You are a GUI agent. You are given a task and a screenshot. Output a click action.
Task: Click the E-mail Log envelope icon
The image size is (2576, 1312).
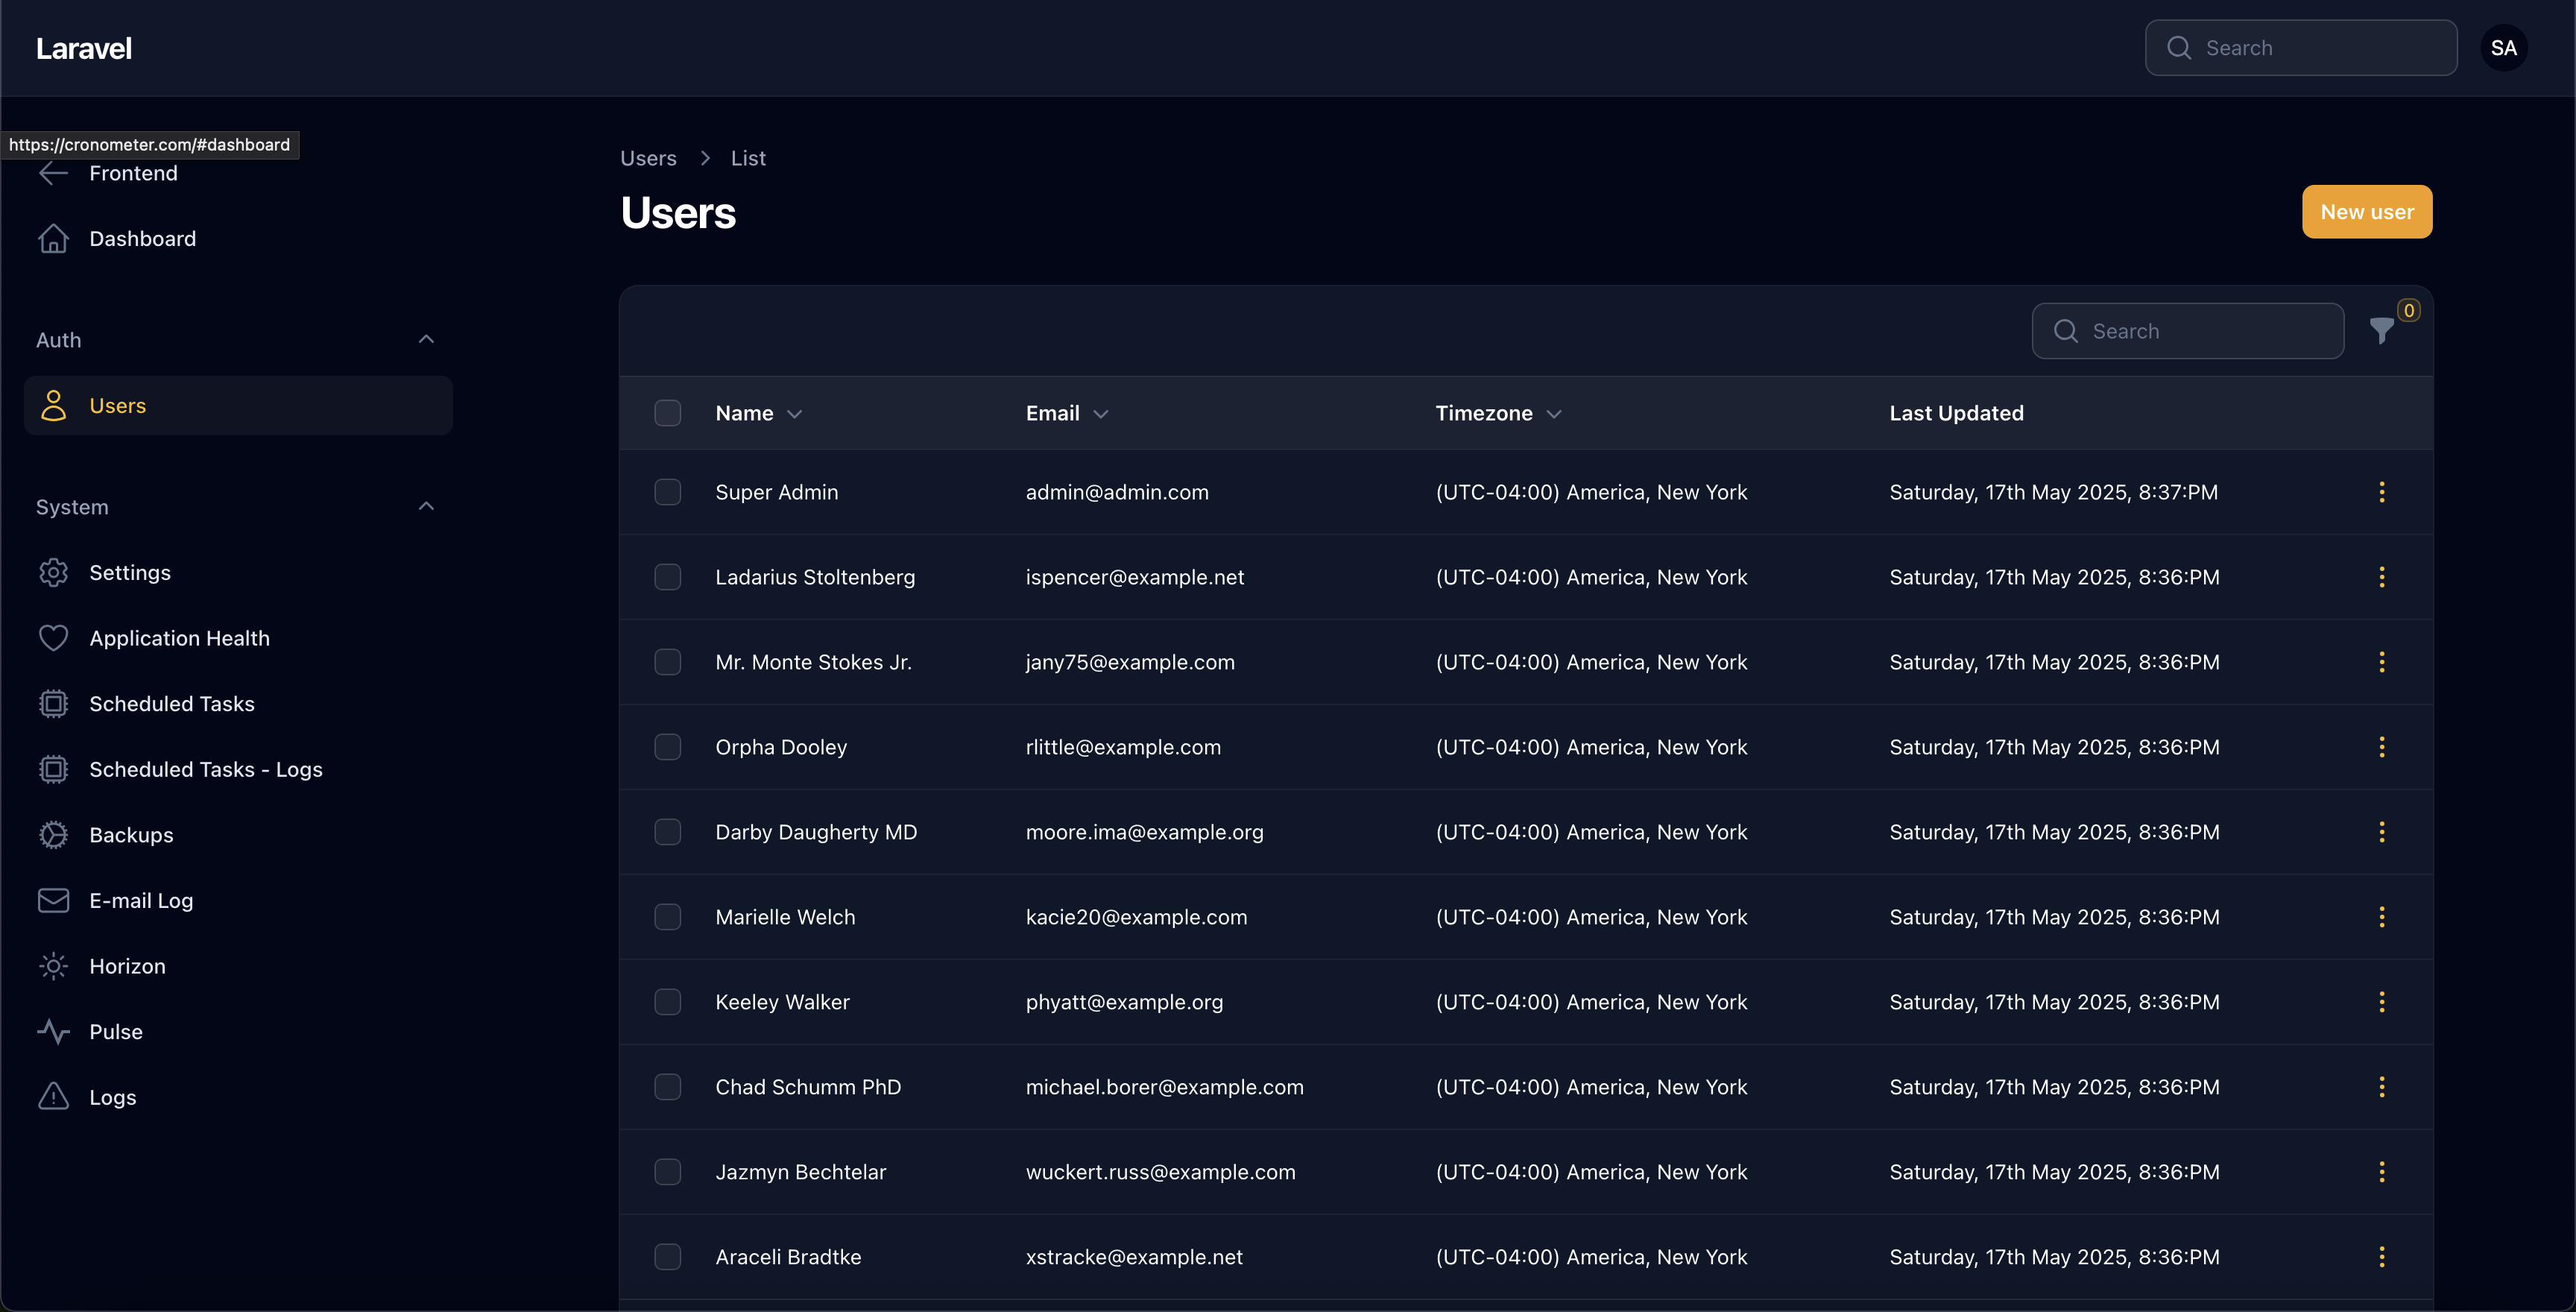click(54, 901)
